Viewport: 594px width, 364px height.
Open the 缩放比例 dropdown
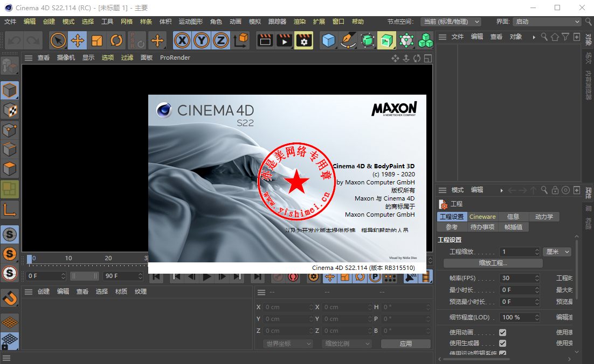click(347, 344)
